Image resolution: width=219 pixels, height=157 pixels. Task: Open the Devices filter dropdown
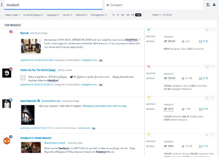point(67,15)
